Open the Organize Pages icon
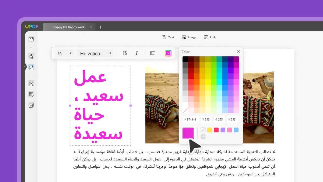 click(31, 83)
